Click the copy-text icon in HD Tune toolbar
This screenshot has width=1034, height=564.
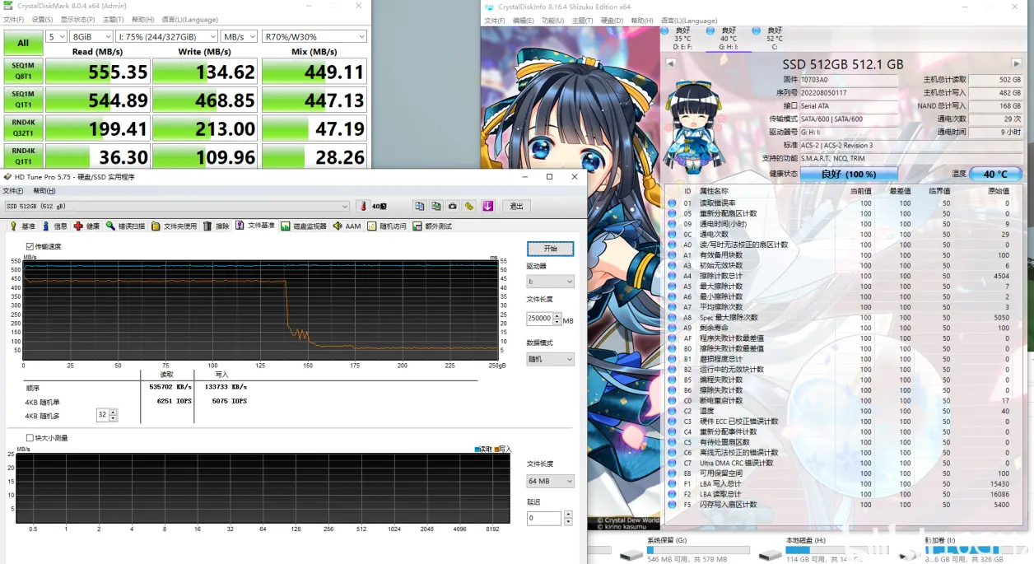420,206
